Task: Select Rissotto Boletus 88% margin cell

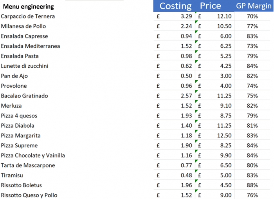Action: coord(252,185)
